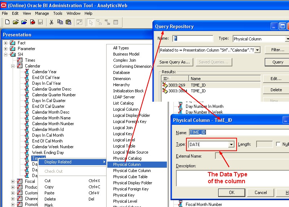Click the Description text area

point(233,178)
